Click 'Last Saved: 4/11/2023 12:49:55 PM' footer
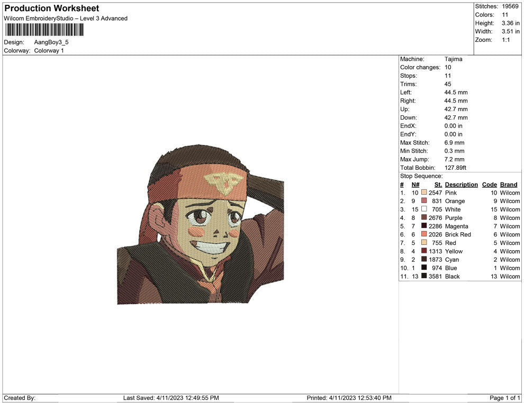This screenshot has height=403, width=524. (171, 398)
